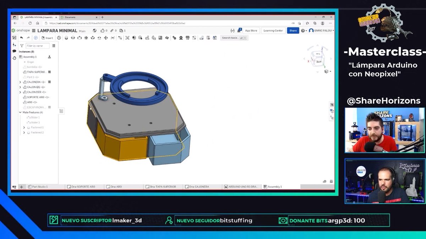Click the Insert button in toolbar

(x=47, y=38)
